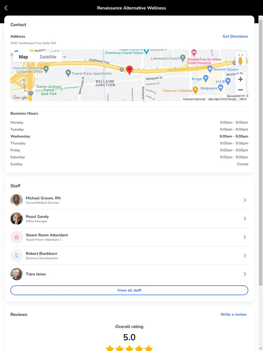
Task: Open Street View pegman on map
Action: click(x=241, y=61)
